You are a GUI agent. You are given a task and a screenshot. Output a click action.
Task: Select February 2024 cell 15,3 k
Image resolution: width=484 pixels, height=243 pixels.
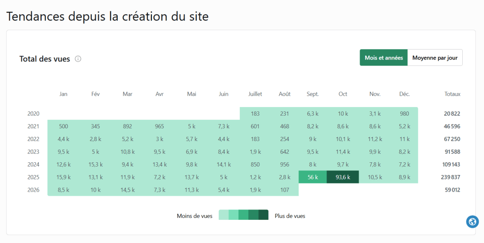pos(96,165)
